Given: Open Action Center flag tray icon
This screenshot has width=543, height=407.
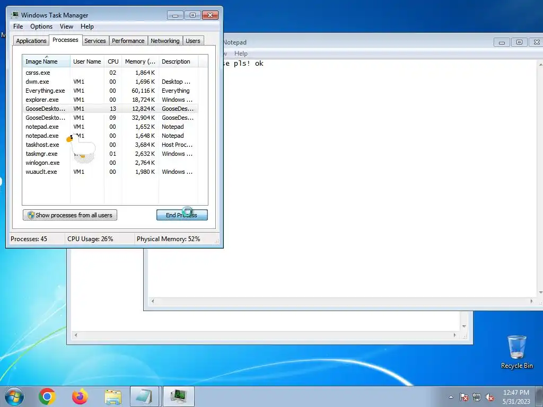Looking at the screenshot, I should pyautogui.click(x=463, y=397).
